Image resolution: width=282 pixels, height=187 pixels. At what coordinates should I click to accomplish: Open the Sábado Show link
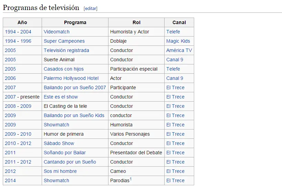pos(59,144)
